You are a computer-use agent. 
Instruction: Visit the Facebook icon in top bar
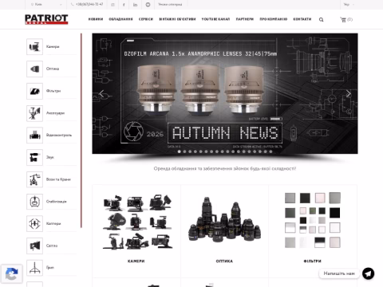[124, 5]
